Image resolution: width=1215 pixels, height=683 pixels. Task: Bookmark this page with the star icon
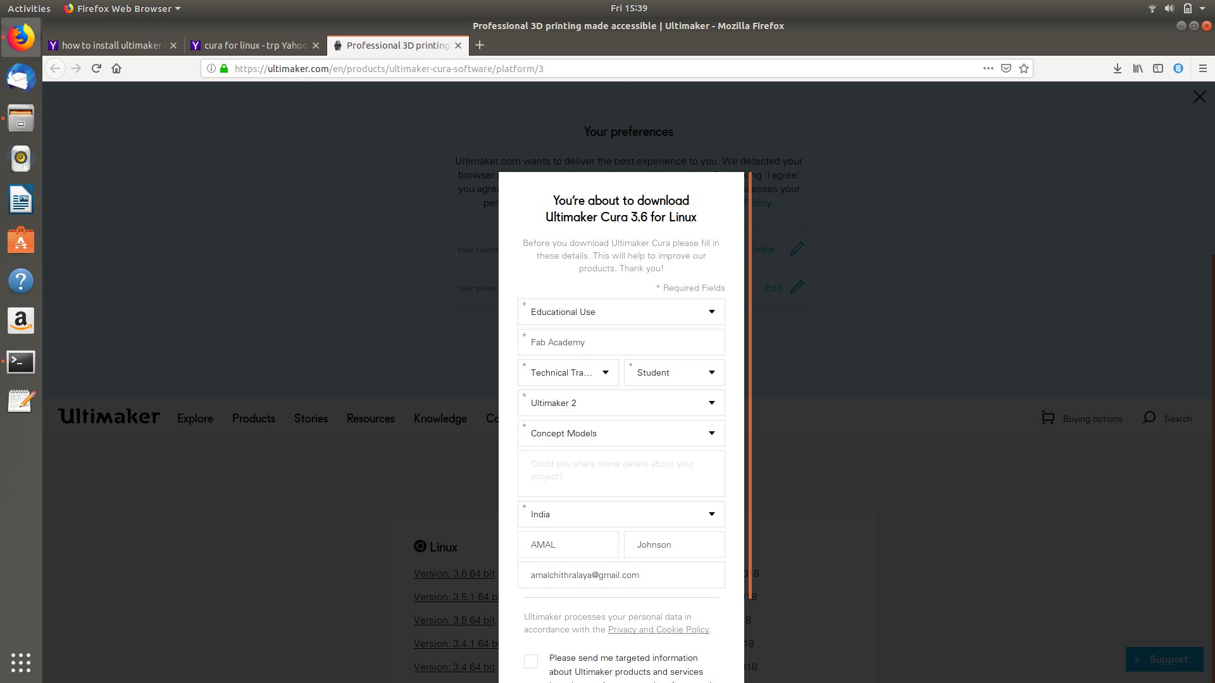click(x=1024, y=68)
